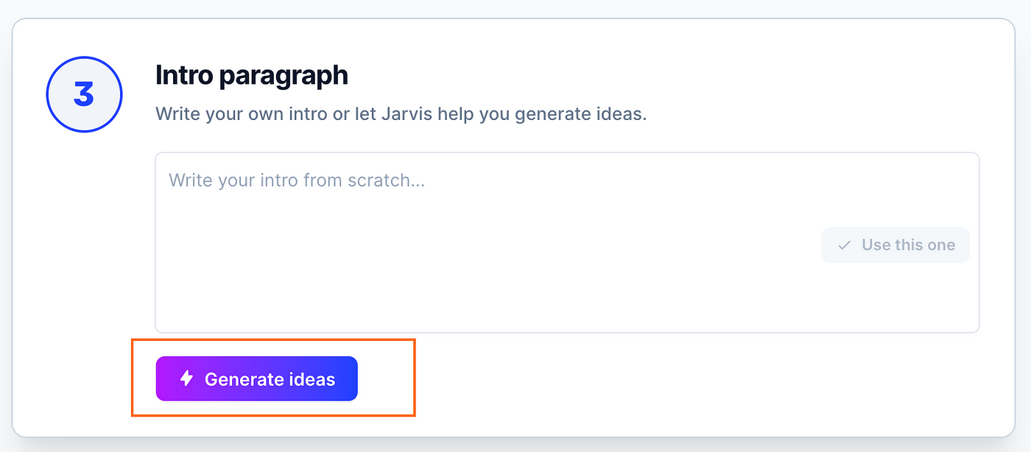This screenshot has width=1031, height=452.
Task: Click the Use this one button
Action: coord(895,245)
